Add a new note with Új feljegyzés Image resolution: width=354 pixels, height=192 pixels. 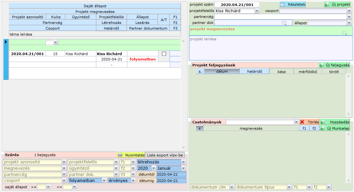click(x=334, y=65)
